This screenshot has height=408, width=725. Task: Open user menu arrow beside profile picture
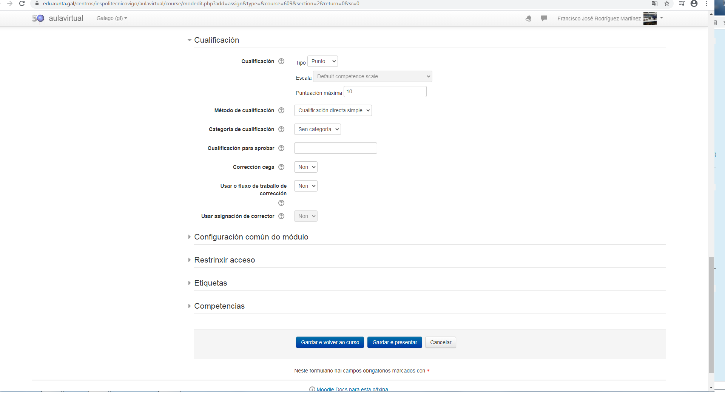pos(662,18)
